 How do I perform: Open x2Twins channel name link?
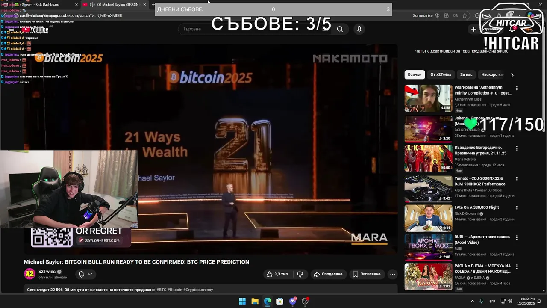point(47,272)
